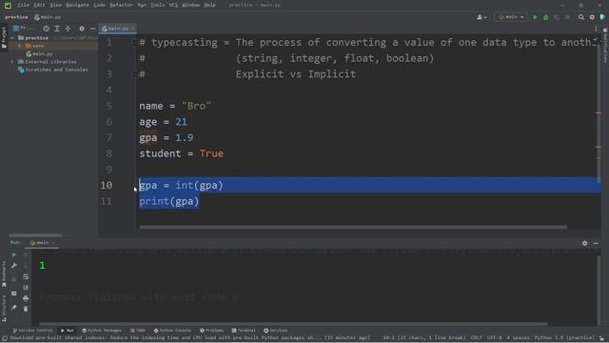The width and height of the screenshot is (609, 343).
Task: Open the Run menu
Action: click(142, 5)
